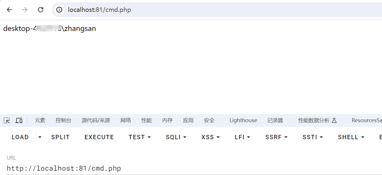
Task: Click the browser address bar text
Action: (99, 10)
